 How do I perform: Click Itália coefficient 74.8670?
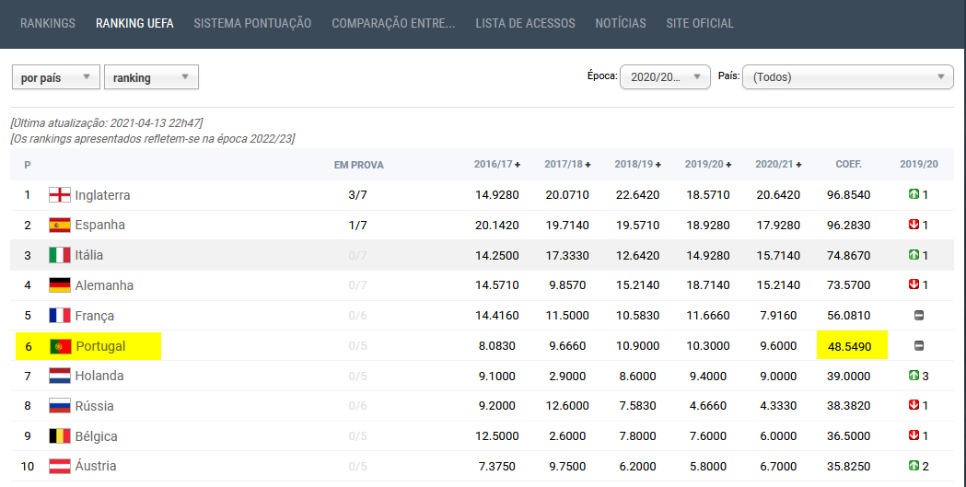[848, 256]
